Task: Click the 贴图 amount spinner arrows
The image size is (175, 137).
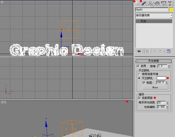Action: click(x=167, y=83)
